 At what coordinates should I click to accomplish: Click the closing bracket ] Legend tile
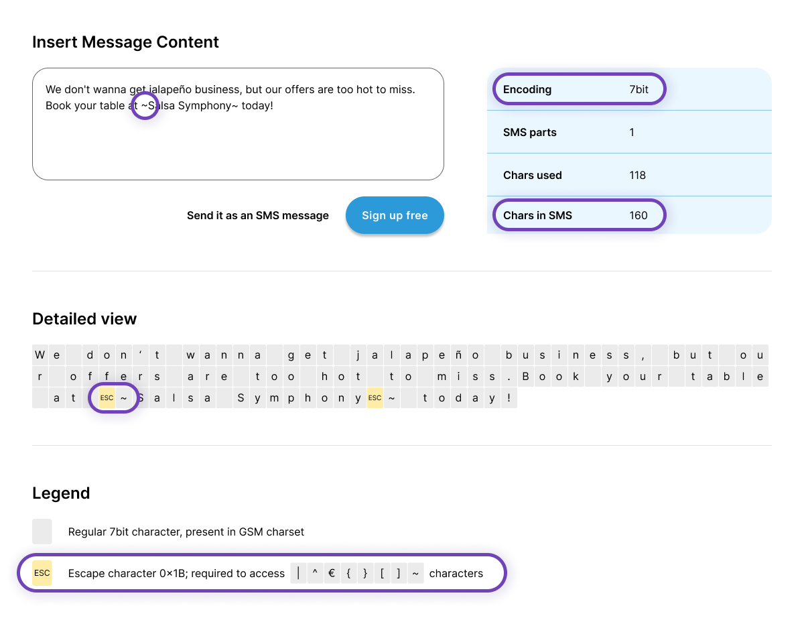[398, 573]
